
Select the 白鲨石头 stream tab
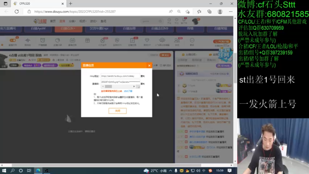tap(68, 29)
